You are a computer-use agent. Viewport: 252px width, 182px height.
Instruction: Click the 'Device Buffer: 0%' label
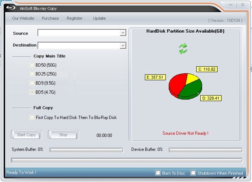147,149
